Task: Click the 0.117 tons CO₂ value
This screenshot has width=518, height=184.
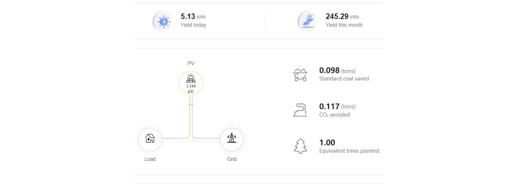Action: pyautogui.click(x=329, y=106)
